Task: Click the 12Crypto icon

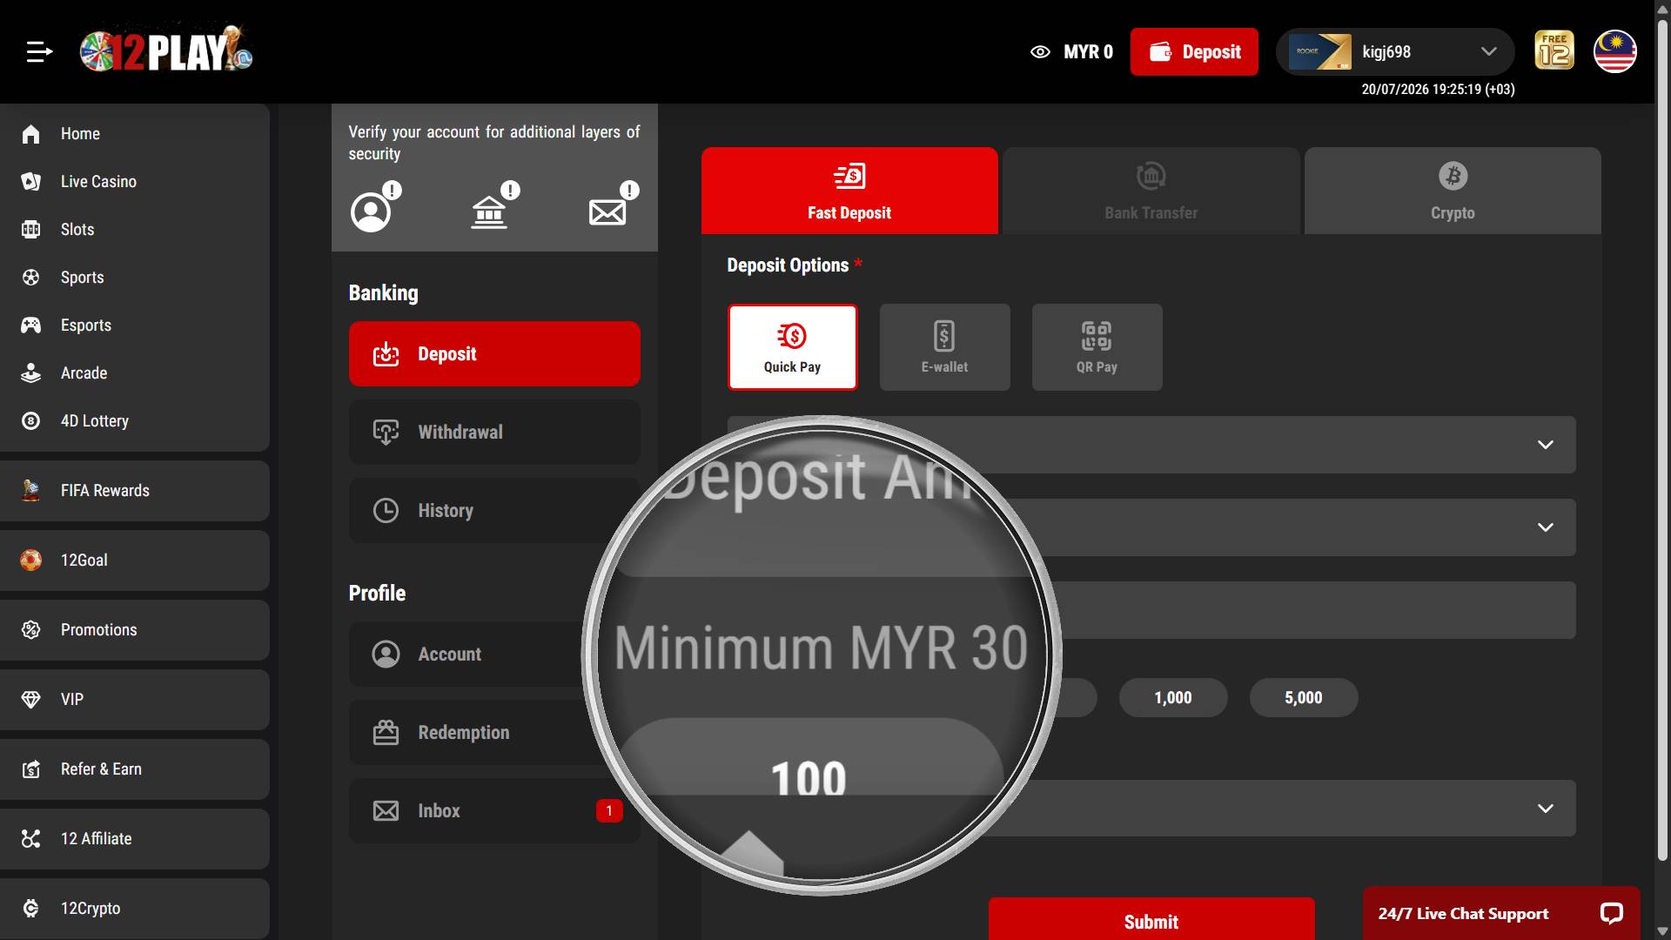Action: click(x=31, y=909)
